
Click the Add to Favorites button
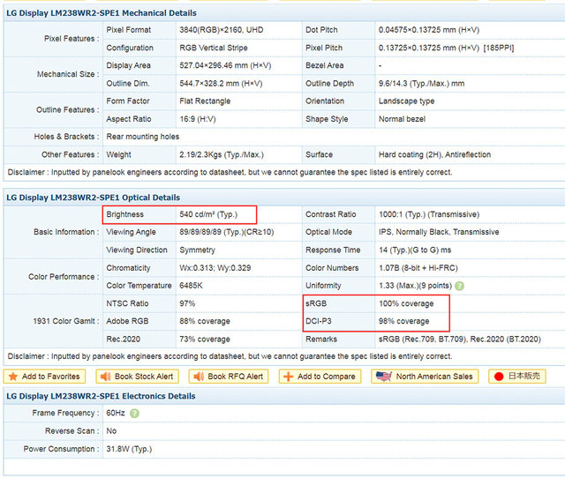(44, 377)
